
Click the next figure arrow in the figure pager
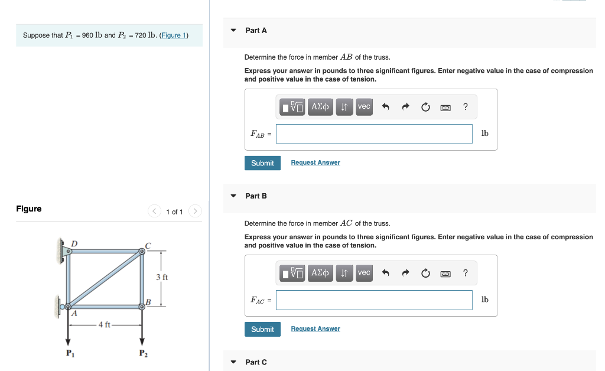click(x=195, y=211)
